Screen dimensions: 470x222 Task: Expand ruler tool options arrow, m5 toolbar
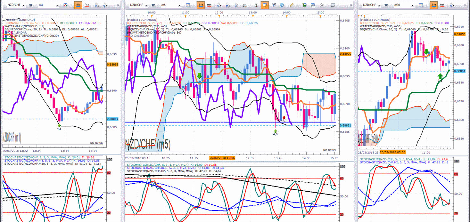coord(297,5)
